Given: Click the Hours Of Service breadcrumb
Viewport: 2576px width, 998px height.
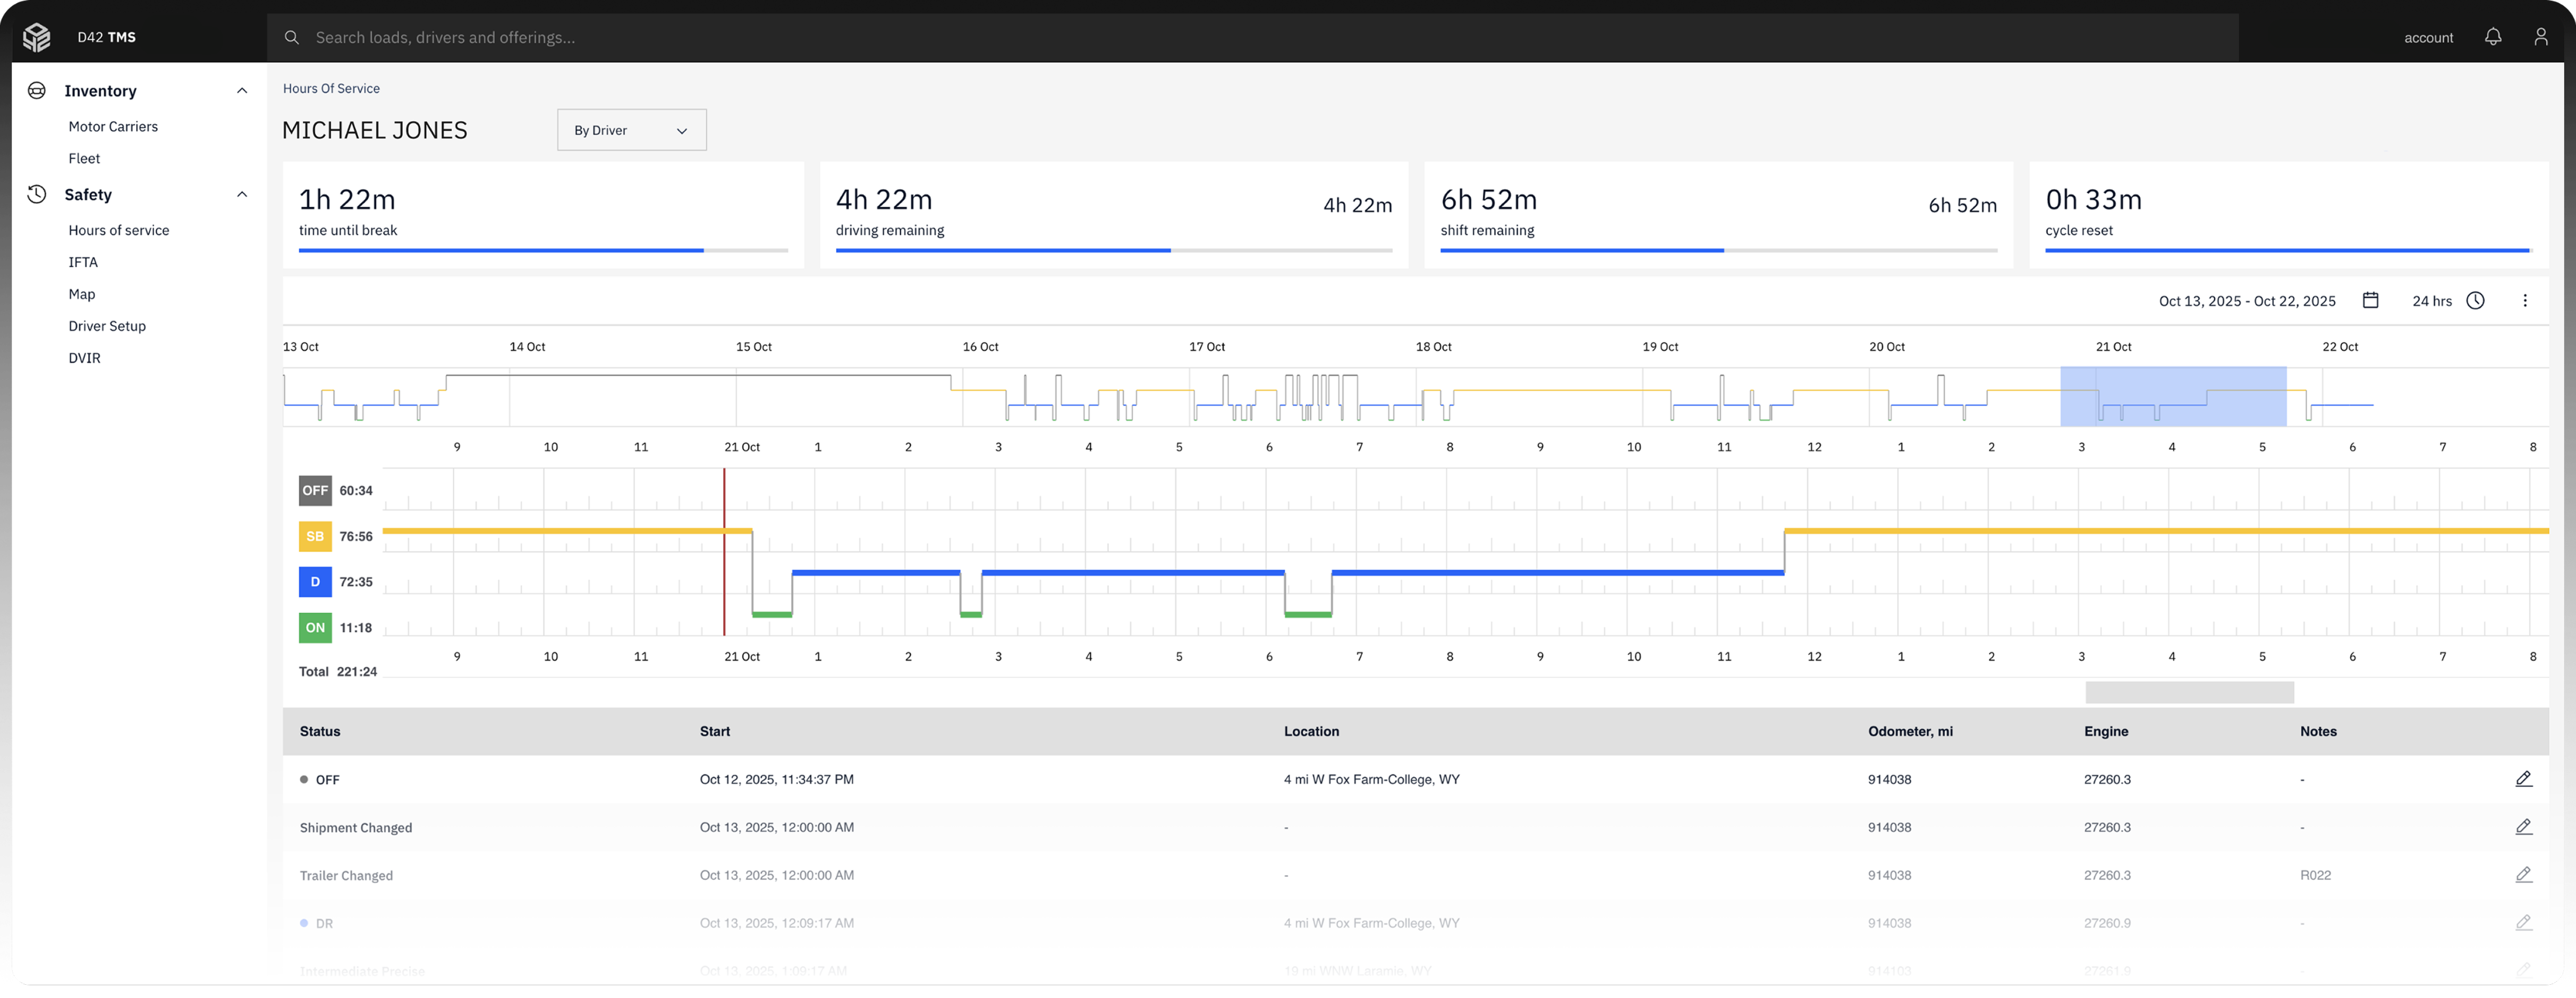Looking at the screenshot, I should click(331, 88).
